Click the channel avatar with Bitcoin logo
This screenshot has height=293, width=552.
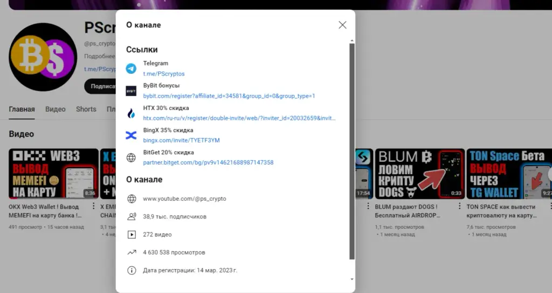(43, 57)
